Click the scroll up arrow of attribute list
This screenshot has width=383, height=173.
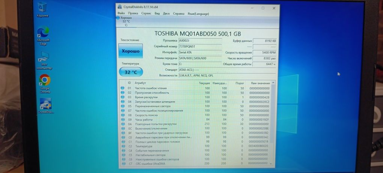tap(273, 83)
